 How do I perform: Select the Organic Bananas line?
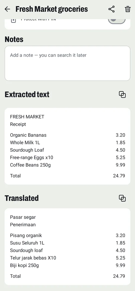pyautogui.click(x=67, y=135)
